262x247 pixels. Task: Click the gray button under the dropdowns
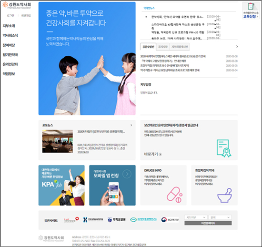coord(208,223)
